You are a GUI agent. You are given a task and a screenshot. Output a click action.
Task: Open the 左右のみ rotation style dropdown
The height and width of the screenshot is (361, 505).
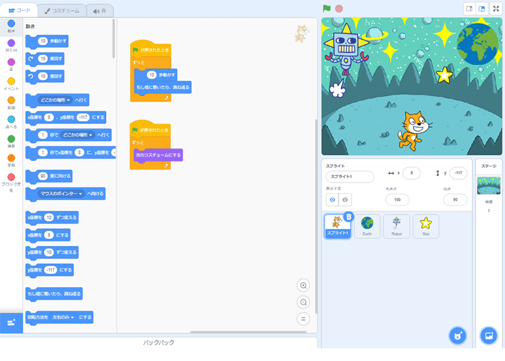tap(64, 317)
